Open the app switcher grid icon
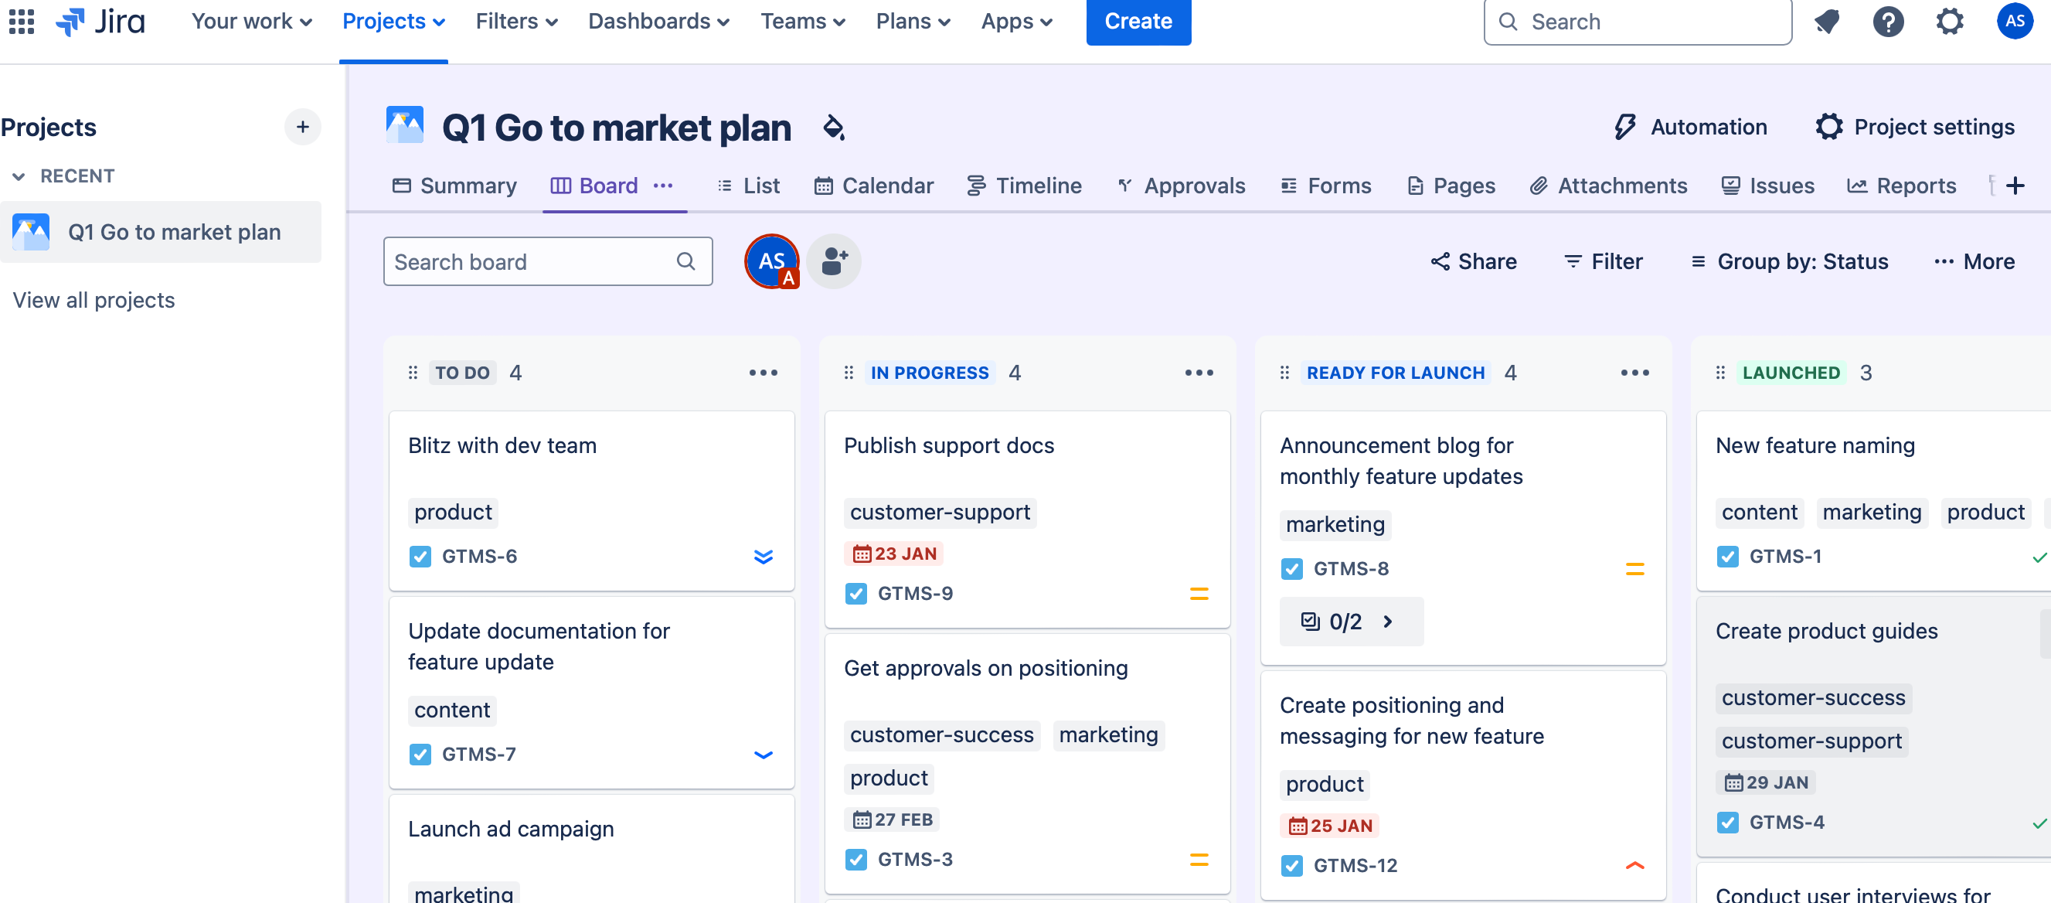Viewport: 2051px width, 903px height. 22,21
